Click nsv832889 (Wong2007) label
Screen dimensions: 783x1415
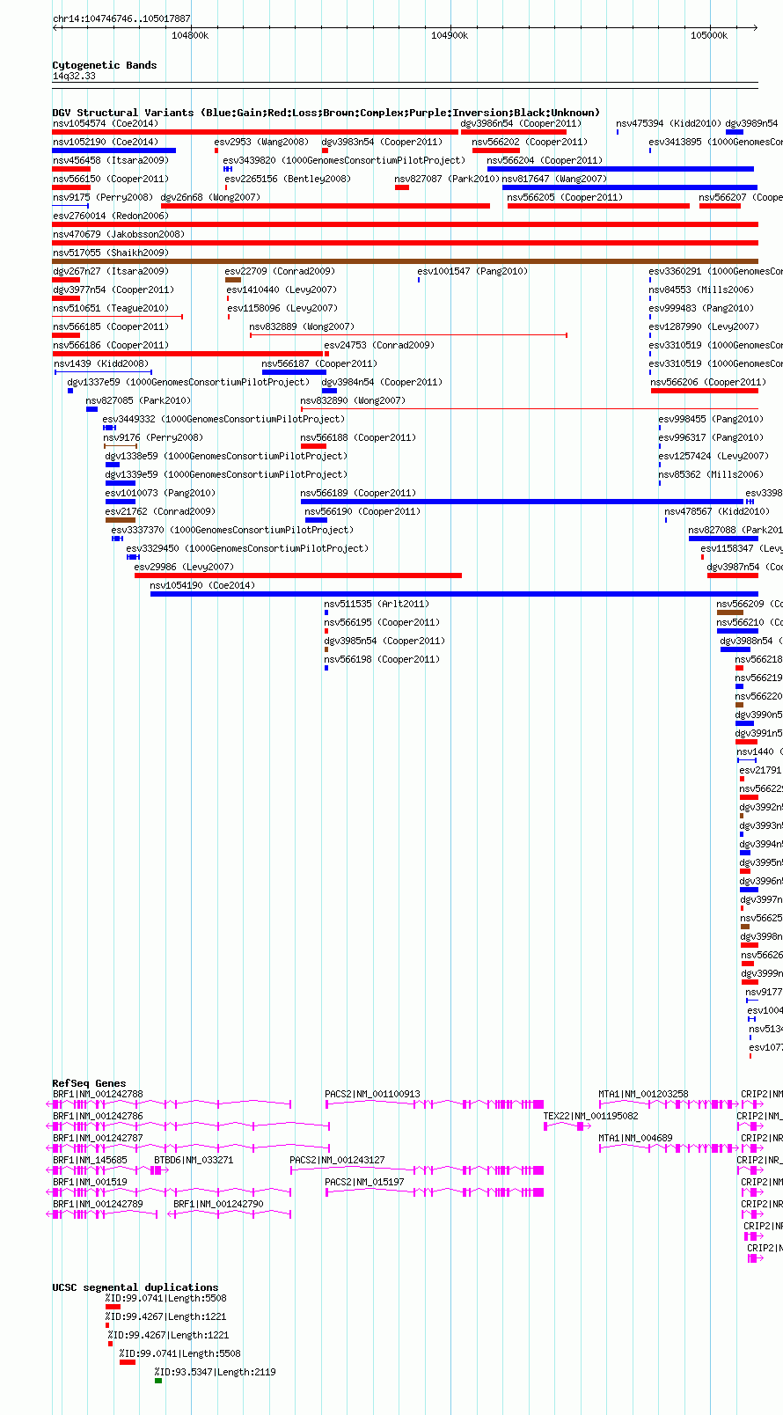pos(302,326)
